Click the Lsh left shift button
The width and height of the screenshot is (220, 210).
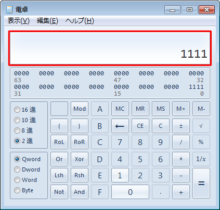tap(59, 175)
